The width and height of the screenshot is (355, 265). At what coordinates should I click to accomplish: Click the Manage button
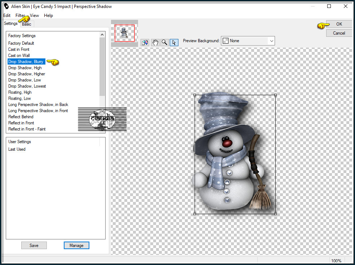point(76,245)
